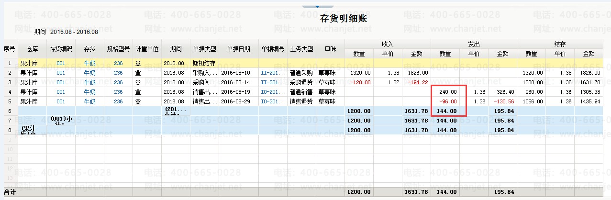The height and width of the screenshot is (200, 611).
Task: Click the 金额 subheader under 收入
Action: coord(416,54)
